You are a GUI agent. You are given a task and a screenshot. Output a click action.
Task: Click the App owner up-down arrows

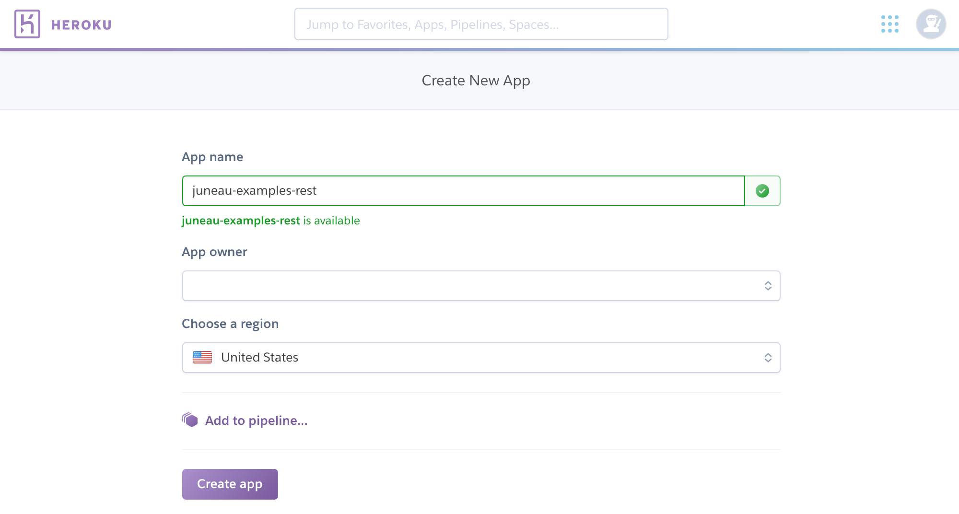[x=768, y=286]
